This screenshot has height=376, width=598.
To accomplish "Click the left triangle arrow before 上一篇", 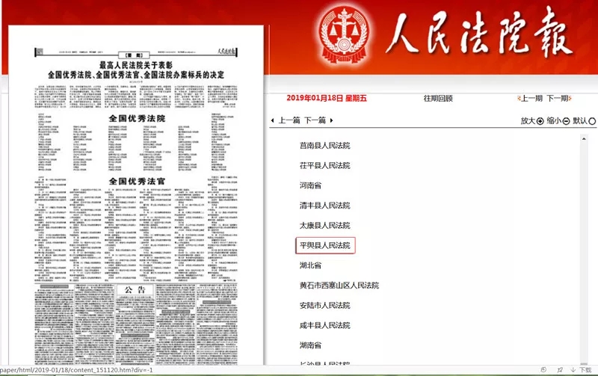I will [x=272, y=120].
